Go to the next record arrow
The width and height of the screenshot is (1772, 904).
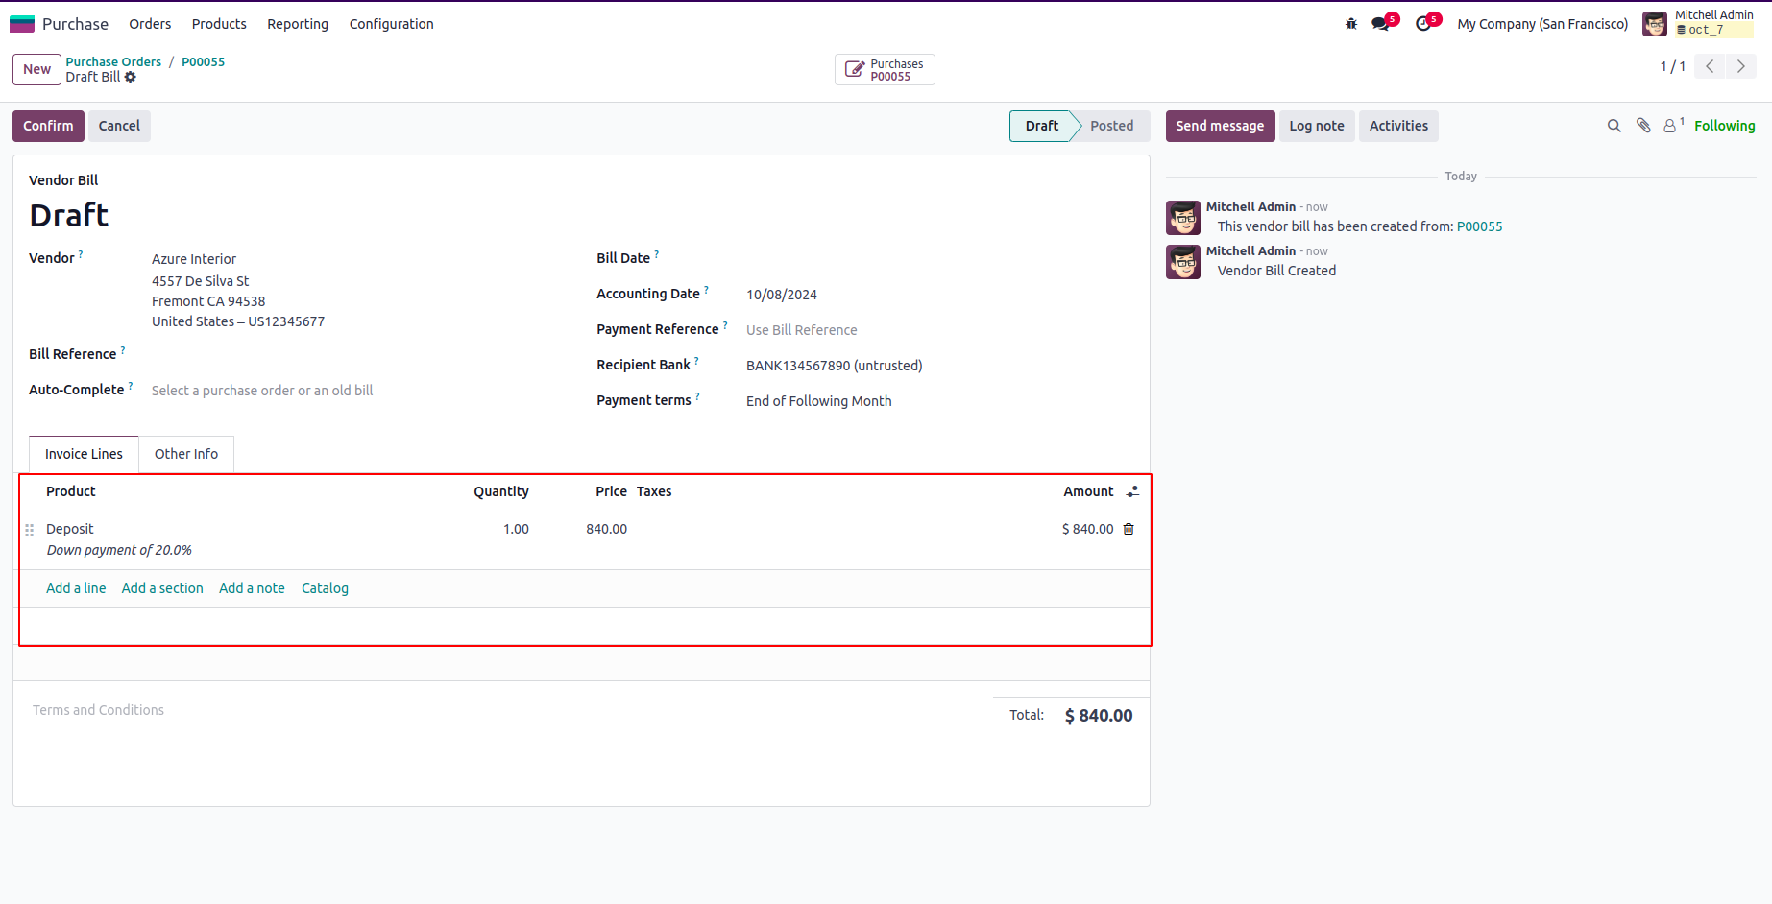coord(1740,66)
